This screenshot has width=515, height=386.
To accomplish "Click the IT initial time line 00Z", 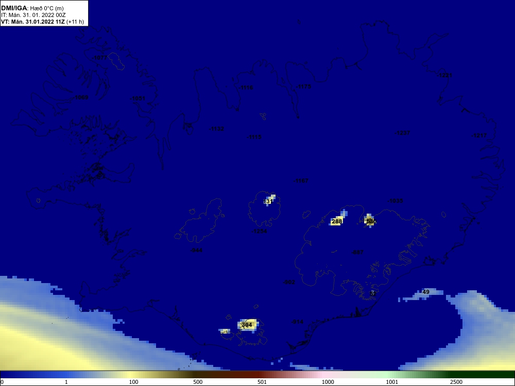I will click(33, 15).
